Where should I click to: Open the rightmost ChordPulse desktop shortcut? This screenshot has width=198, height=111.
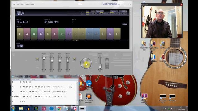point(172,98)
